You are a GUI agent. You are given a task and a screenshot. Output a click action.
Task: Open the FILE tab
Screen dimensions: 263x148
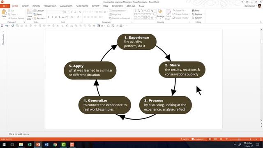[x=5, y=6]
